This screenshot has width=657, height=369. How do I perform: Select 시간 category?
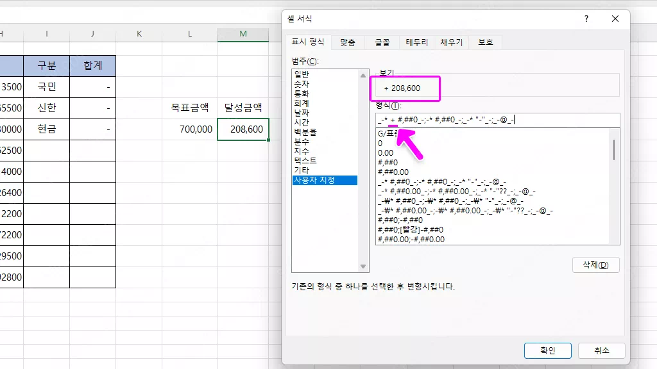click(x=325, y=122)
